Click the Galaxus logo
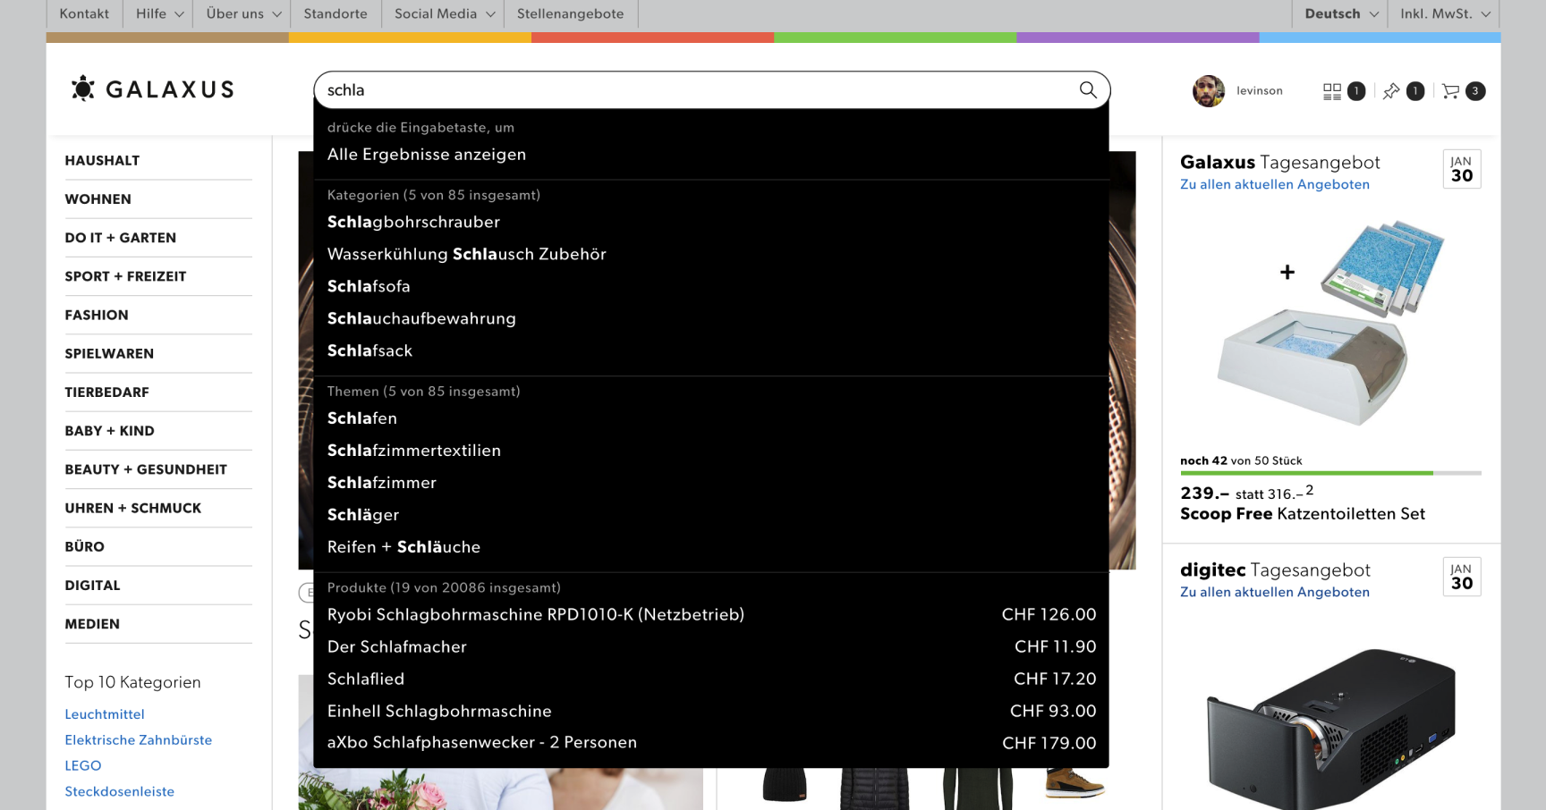 (x=153, y=89)
